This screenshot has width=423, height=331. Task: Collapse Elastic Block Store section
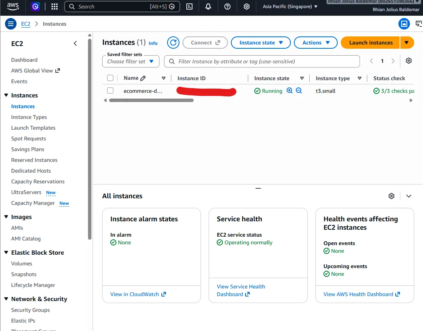click(x=6, y=252)
